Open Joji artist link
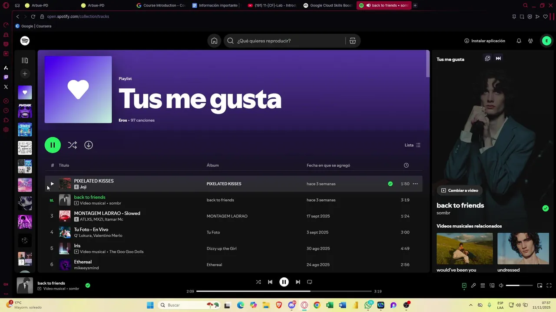The height and width of the screenshot is (312, 556). pos(83,187)
